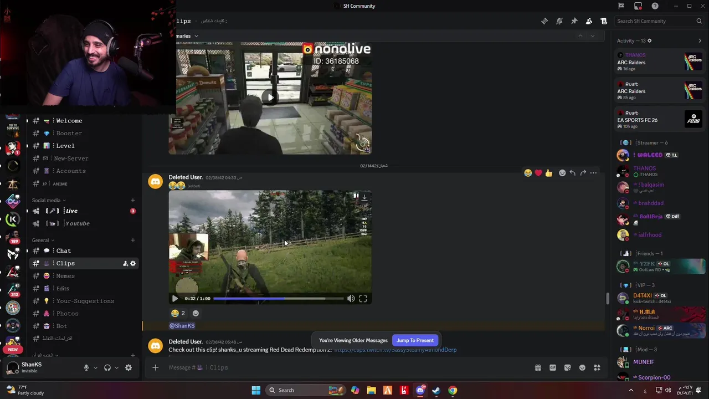Viewport: 709px width, 399px height.
Task: Go to next summary chevron down
Action: (x=593, y=36)
